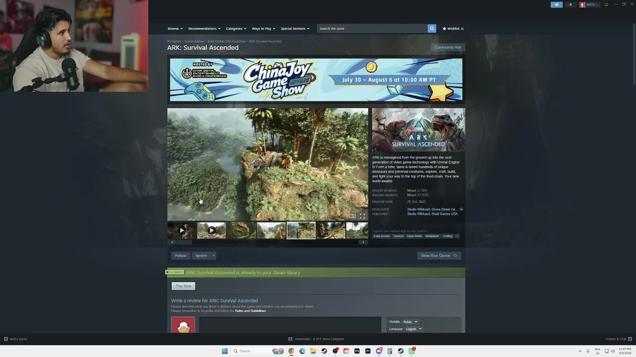Click the user avatar in review section

(183, 325)
